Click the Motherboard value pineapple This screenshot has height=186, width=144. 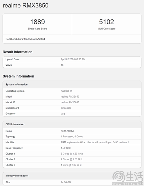pos(66,108)
